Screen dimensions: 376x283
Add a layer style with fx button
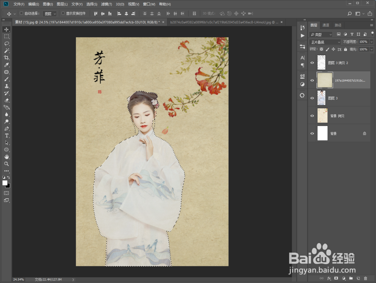point(329,278)
